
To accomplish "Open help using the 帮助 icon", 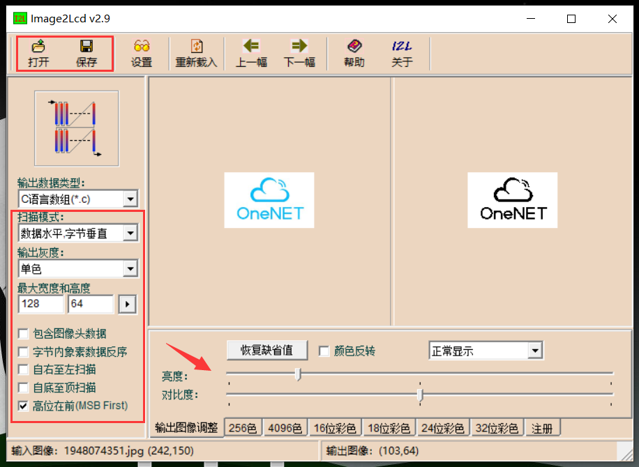I will coord(354,52).
